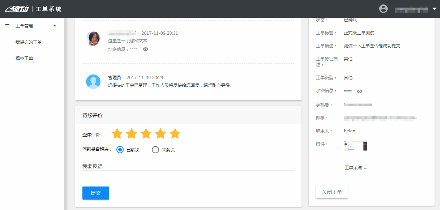Reveal encrypted info in the comment
This screenshot has height=210, width=440.
145,49
